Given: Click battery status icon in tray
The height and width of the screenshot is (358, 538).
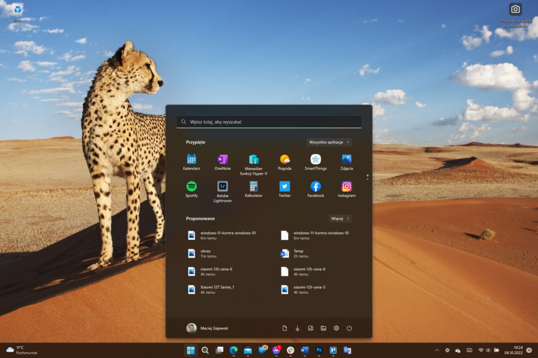Looking at the screenshot, I should (x=496, y=350).
